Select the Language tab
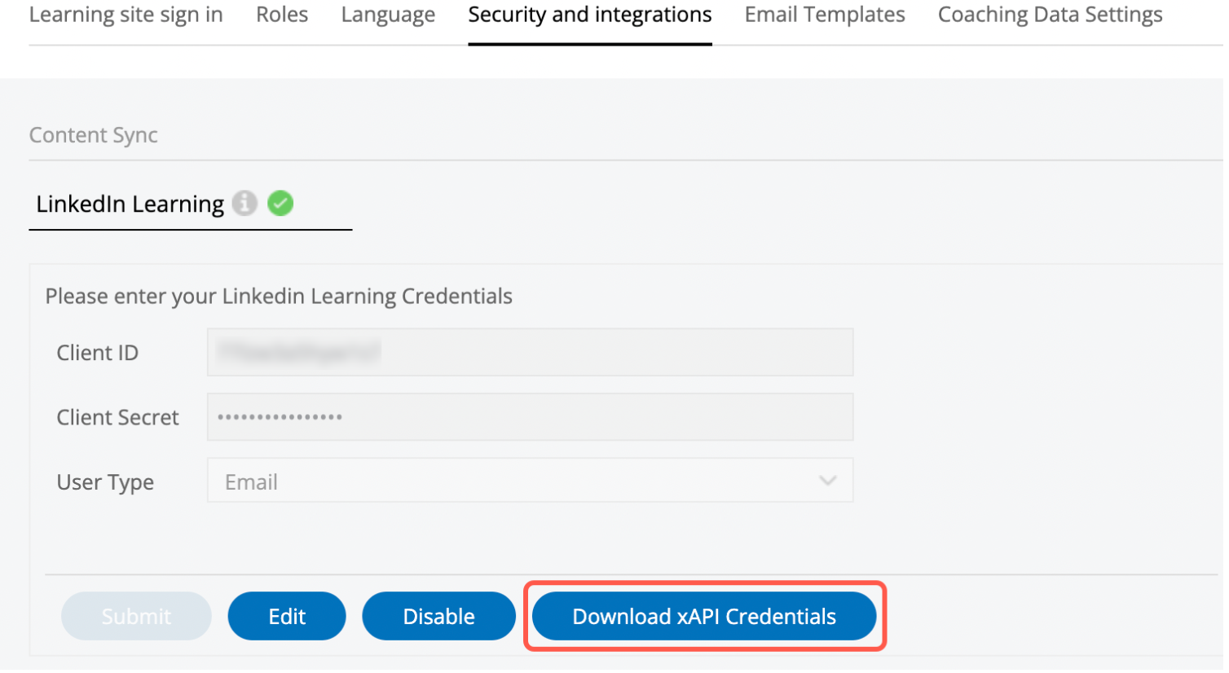Image resolution: width=1229 pixels, height=673 pixels. (x=387, y=14)
